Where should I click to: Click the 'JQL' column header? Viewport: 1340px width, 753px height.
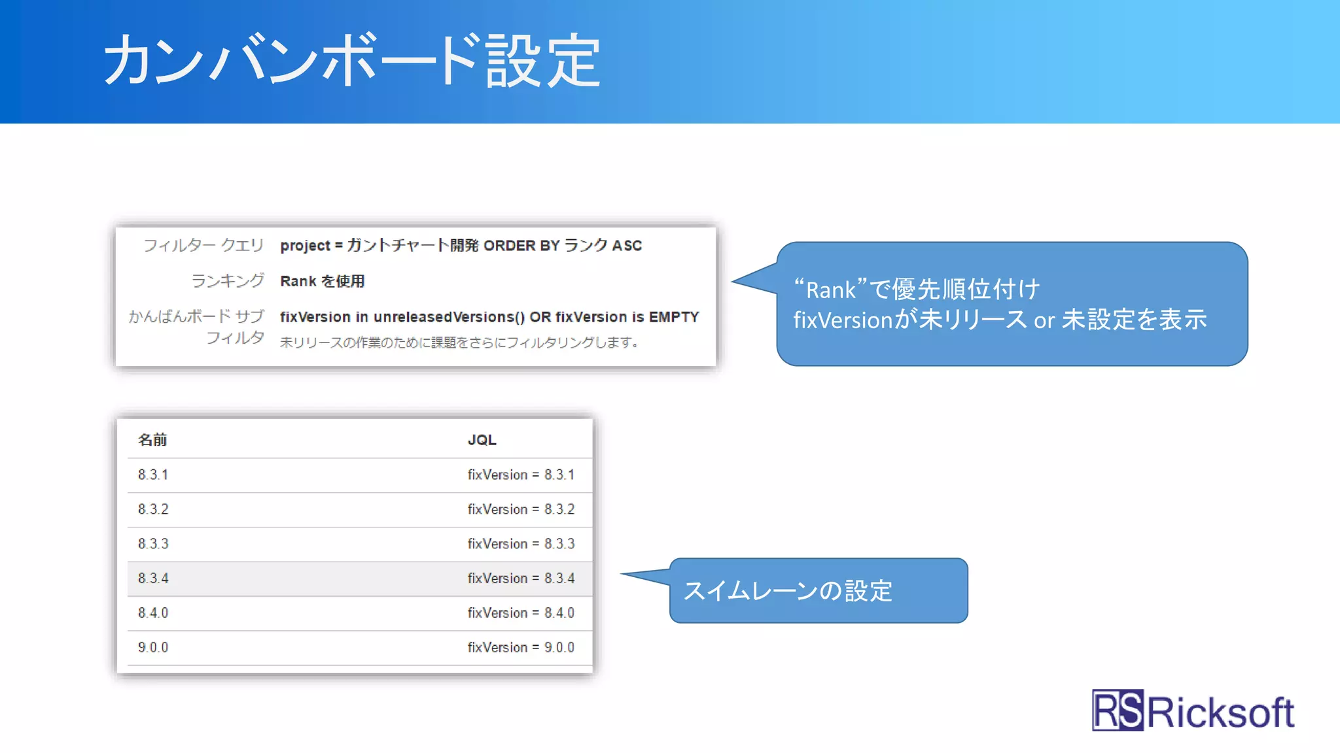[482, 440]
